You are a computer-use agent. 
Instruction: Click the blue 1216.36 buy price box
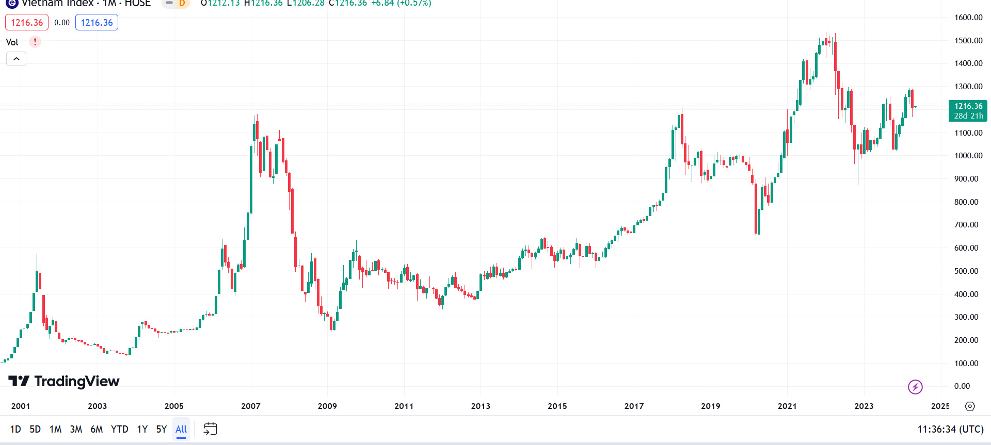pos(97,22)
